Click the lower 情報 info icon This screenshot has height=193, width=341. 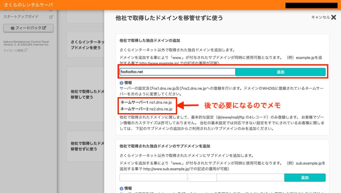(x=121, y=188)
